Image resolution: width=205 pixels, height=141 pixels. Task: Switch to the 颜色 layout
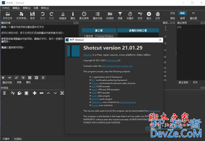[173, 18]
